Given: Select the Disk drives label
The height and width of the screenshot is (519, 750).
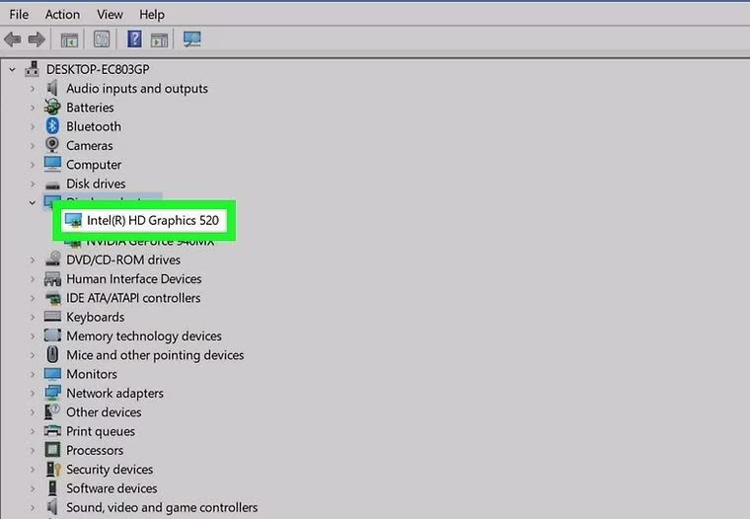Looking at the screenshot, I should coord(96,184).
